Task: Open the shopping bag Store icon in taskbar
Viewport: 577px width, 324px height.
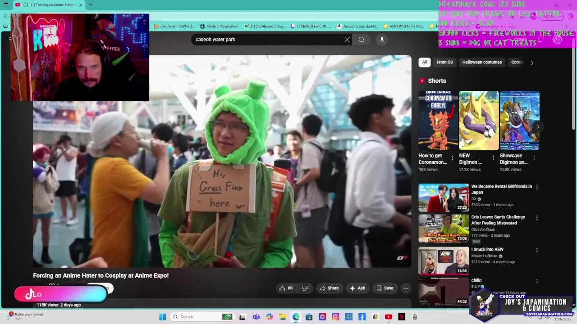Action: pyautogui.click(x=375, y=317)
